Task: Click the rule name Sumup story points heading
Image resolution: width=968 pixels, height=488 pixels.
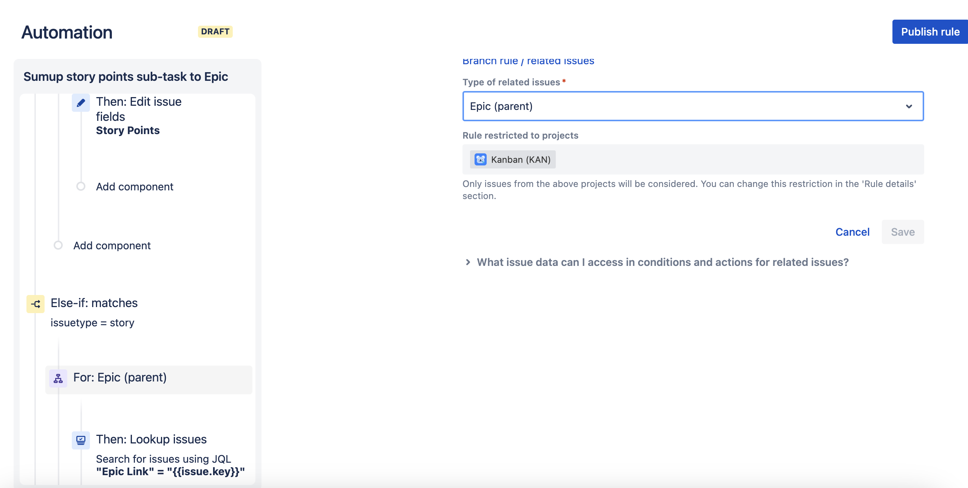Action: 125,77
